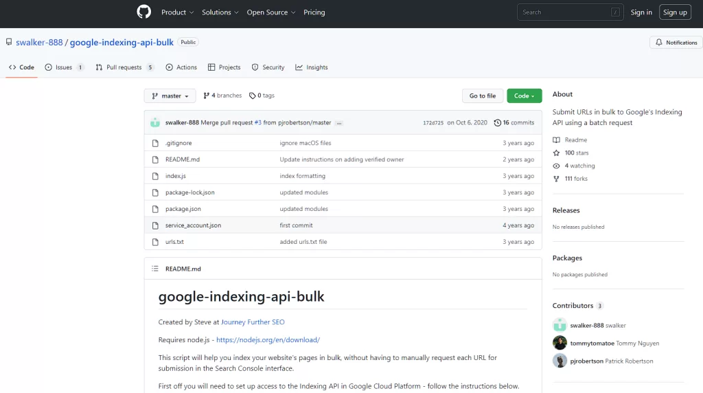Click the fork icon next to 111 forks
The width and height of the screenshot is (703, 393).
556,179
